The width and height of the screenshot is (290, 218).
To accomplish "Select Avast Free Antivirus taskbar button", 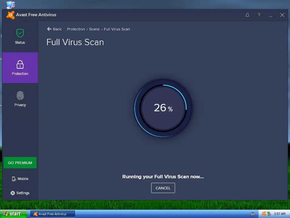I will (52, 214).
